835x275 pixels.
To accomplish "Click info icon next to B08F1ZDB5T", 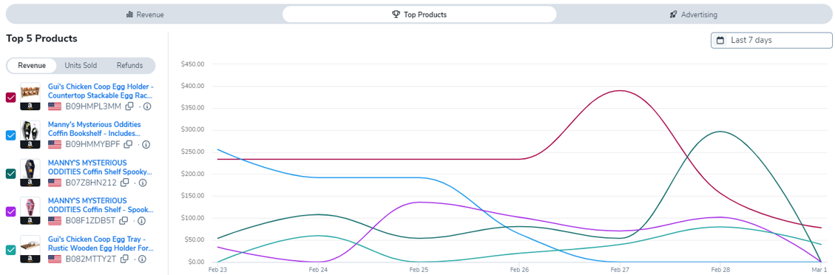I will click(142, 220).
